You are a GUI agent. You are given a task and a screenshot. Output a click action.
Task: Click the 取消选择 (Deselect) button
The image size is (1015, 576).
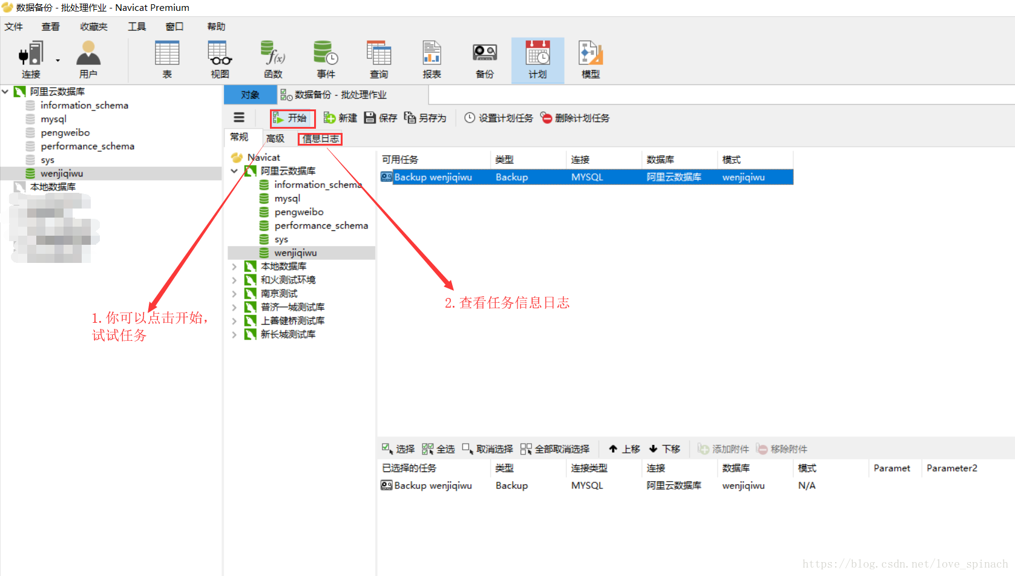tap(487, 449)
